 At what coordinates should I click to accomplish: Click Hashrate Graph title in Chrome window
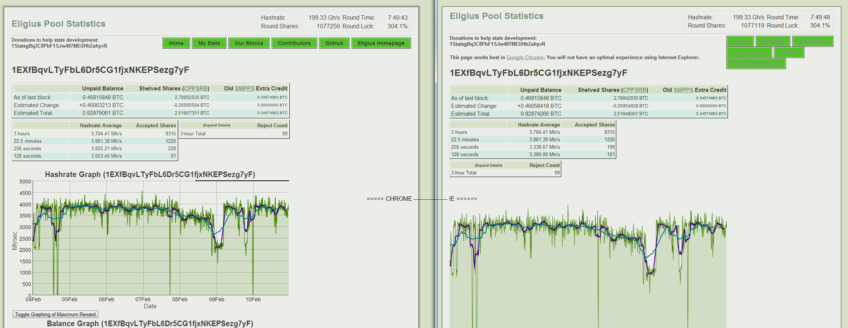[150, 174]
